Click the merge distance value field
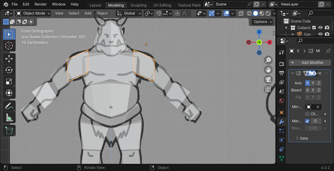The image size is (334, 171). (316, 121)
